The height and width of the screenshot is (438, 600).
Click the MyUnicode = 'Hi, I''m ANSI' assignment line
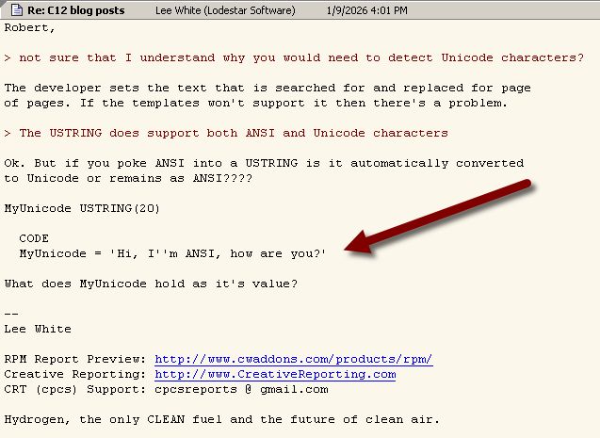[x=173, y=253]
